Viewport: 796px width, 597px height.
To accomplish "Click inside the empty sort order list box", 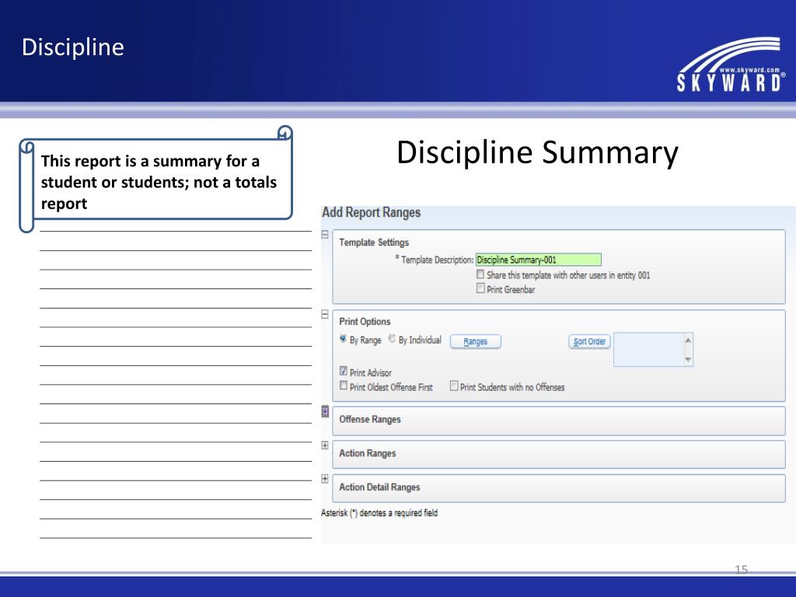I will [648, 350].
